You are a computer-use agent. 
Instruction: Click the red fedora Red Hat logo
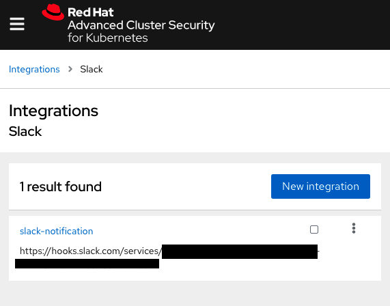(x=53, y=12)
